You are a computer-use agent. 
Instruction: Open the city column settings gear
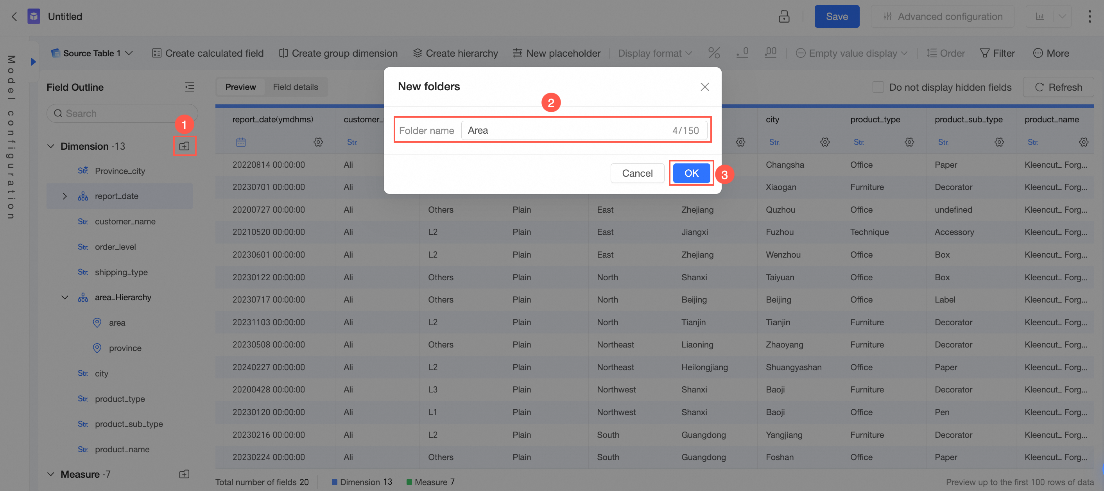point(824,142)
